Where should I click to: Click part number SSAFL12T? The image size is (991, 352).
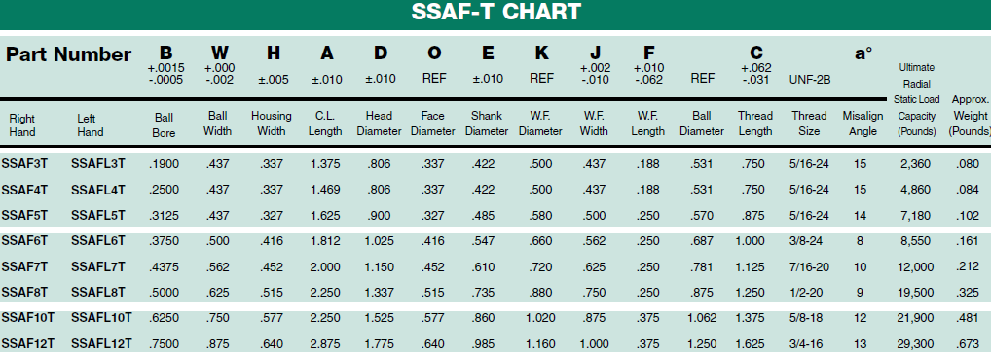coord(101,343)
